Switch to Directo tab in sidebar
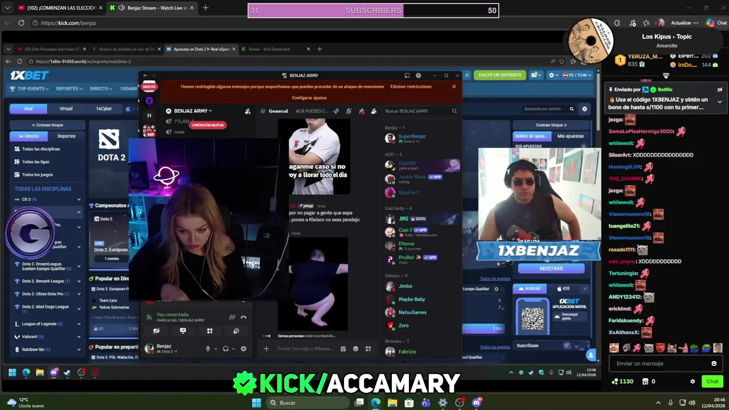The width and height of the screenshot is (729, 410). (x=28, y=136)
